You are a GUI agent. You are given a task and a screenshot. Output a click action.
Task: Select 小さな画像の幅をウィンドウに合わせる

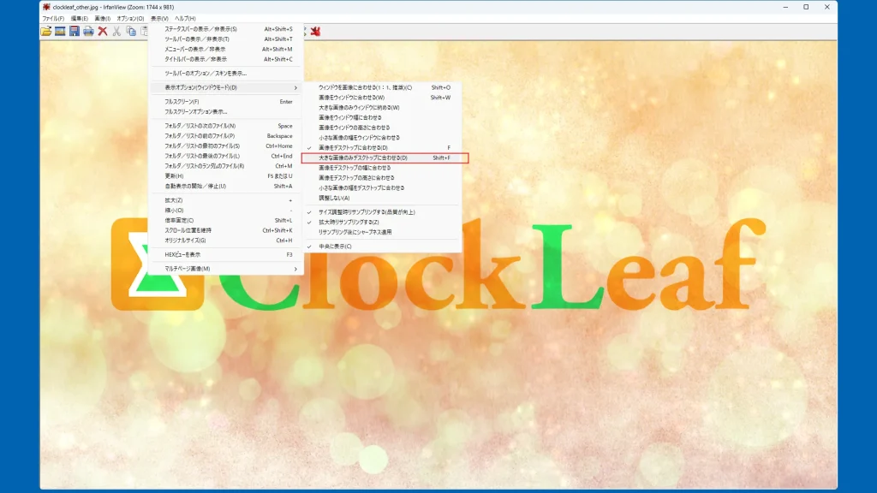pos(383,138)
